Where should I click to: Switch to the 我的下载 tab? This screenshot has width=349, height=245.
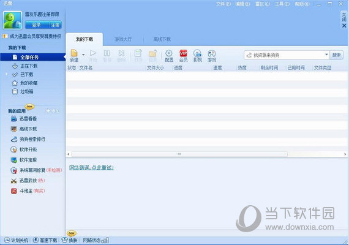click(x=84, y=39)
